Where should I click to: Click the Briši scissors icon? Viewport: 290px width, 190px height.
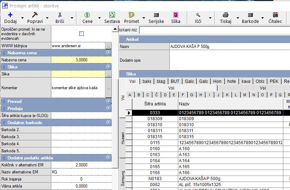(60, 15)
